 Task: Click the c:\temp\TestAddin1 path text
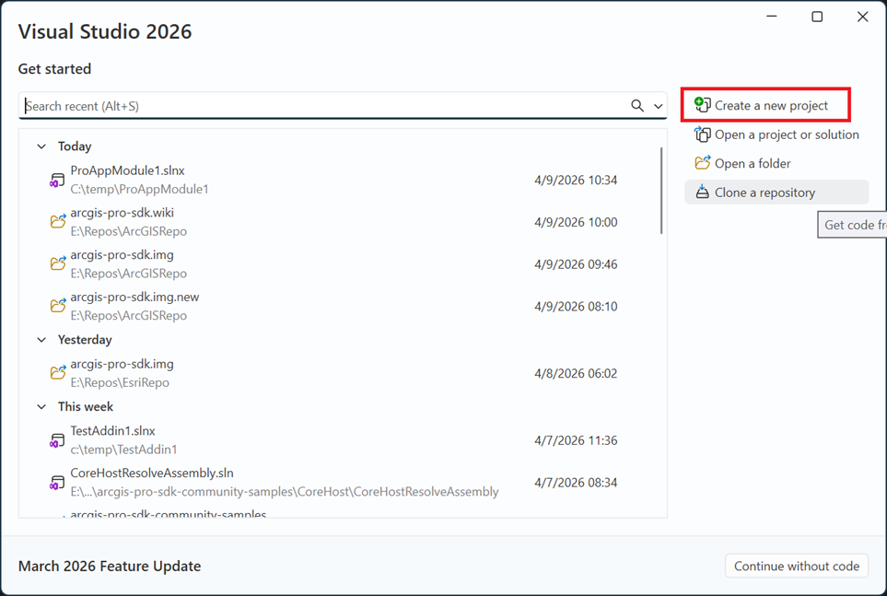pos(123,450)
